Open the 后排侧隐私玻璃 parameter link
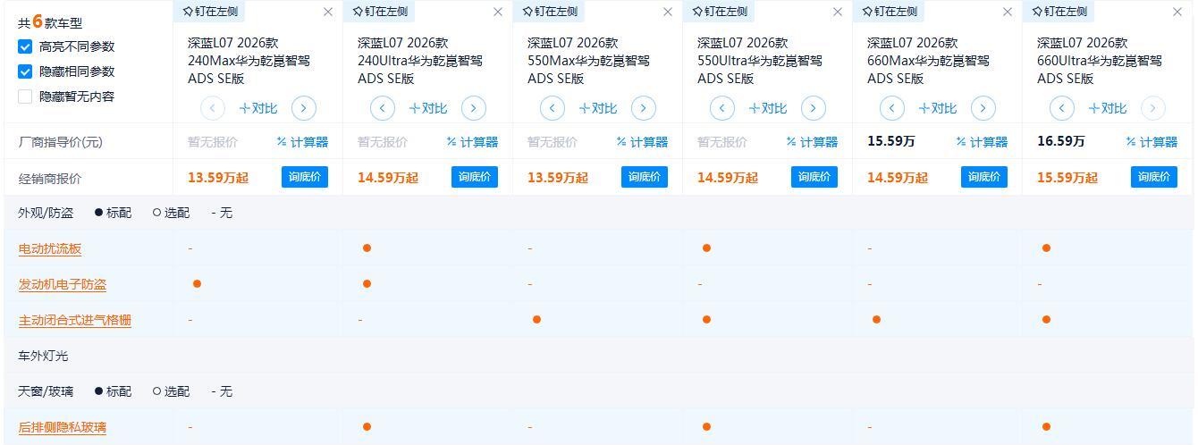 coord(63,428)
